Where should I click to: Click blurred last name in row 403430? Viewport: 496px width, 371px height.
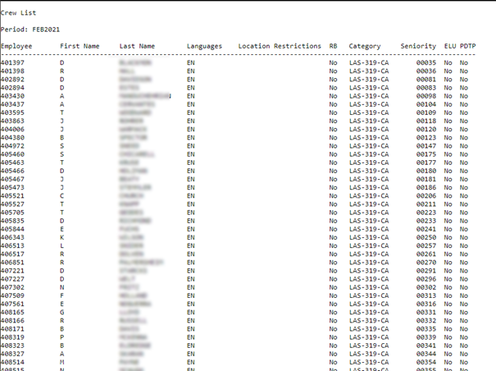pos(145,96)
